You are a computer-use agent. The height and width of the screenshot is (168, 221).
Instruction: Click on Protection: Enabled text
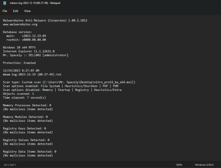19,63
